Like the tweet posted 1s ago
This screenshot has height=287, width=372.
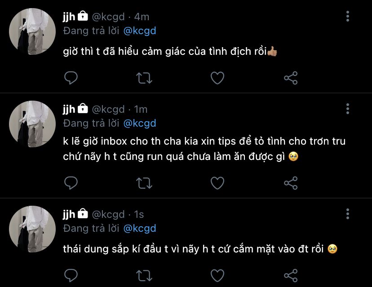[x=217, y=274]
